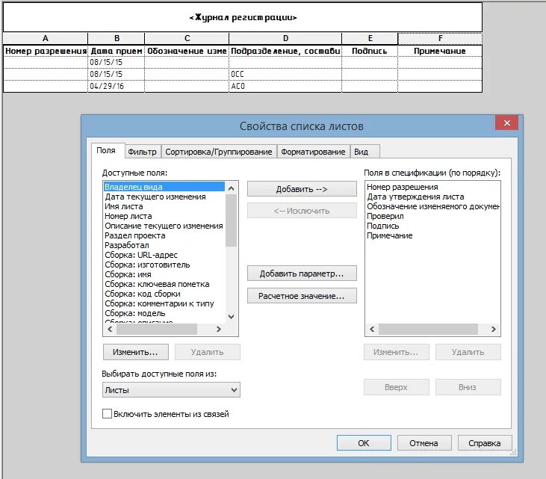
Task: Click column B header in schedule table
Action: click(x=117, y=38)
